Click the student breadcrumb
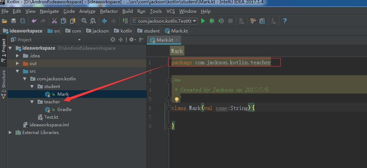This screenshot has width=367, height=168. (149, 31)
